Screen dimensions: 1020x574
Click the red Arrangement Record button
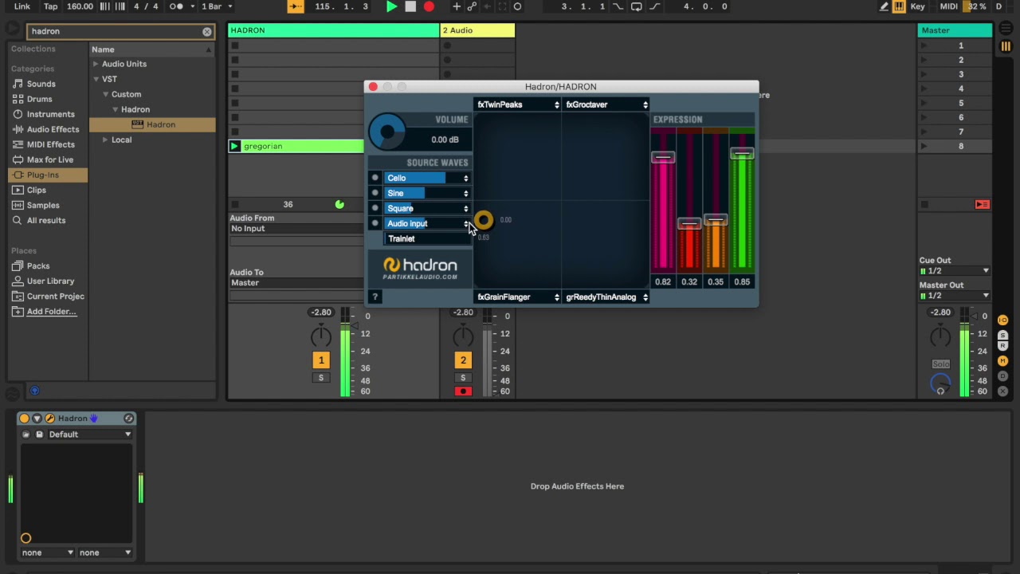[x=429, y=6]
